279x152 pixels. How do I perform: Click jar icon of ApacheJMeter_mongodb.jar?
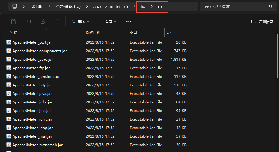(x=9, y=145)
